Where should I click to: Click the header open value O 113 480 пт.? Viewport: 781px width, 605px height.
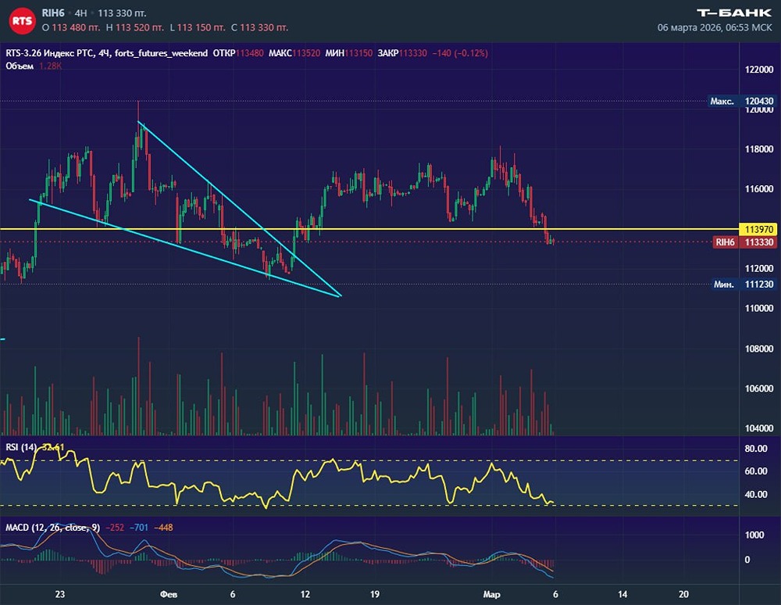pyautogui.click(x=71, y=27)
